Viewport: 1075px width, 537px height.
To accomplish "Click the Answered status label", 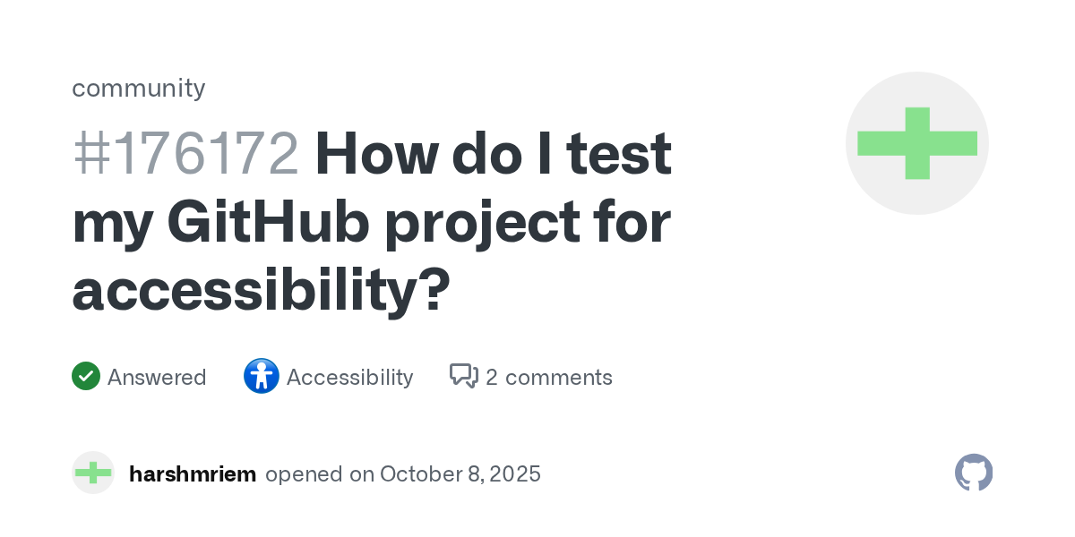I will pyautogui.click(x=157, y=377).
